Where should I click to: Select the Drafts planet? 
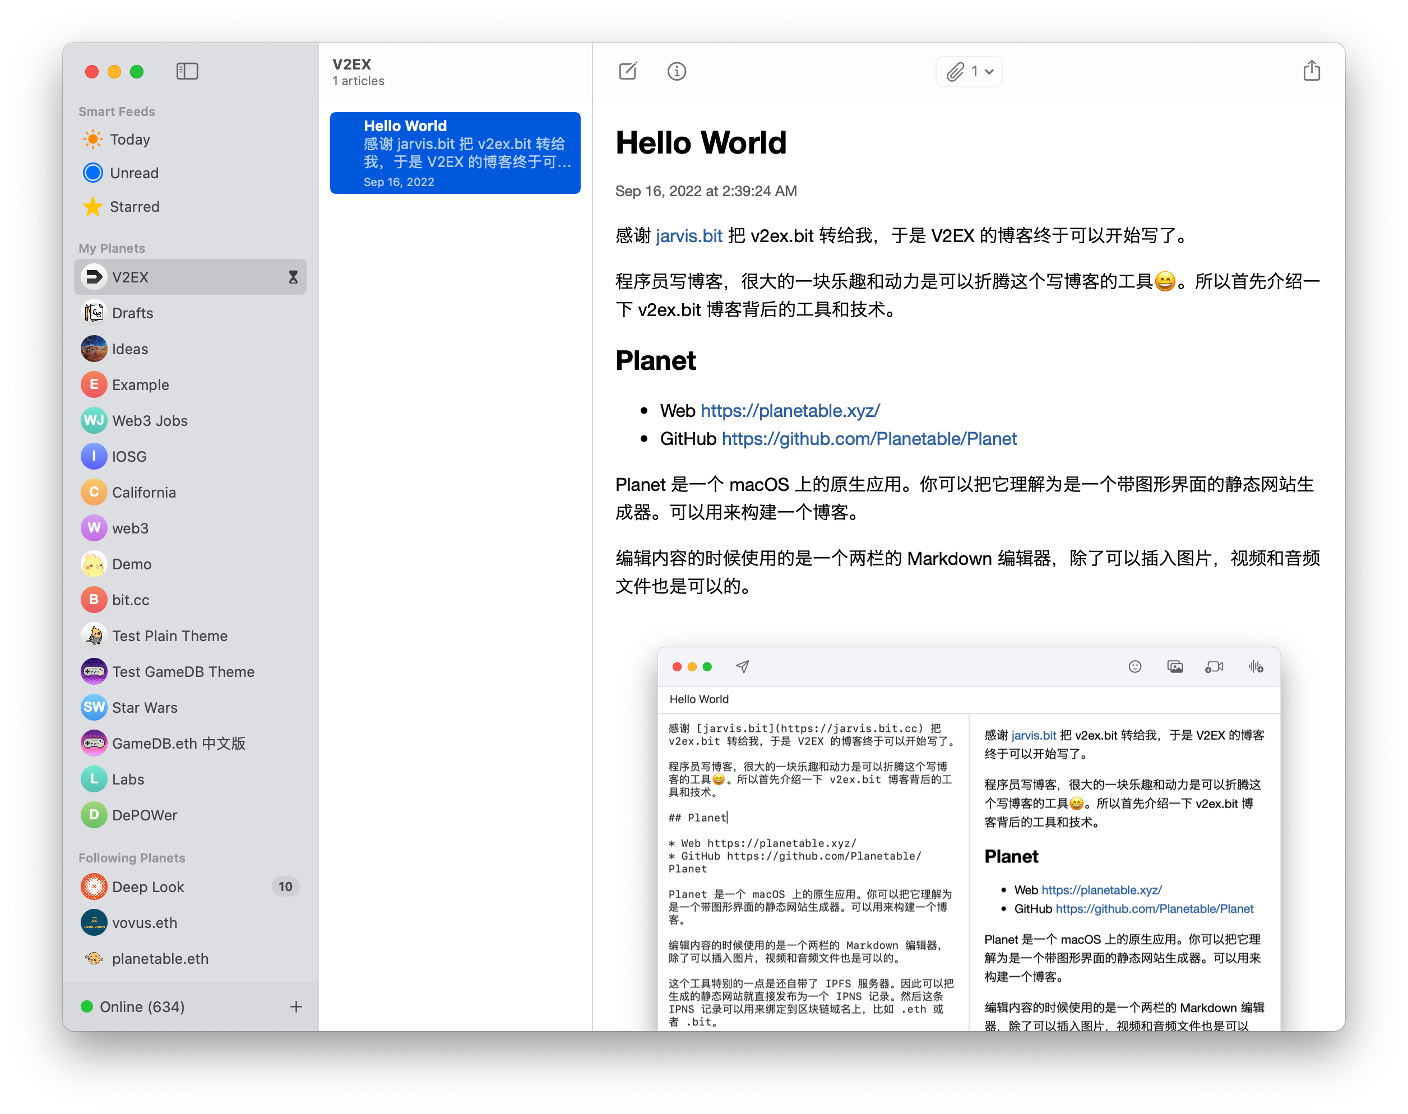(132, 313)
